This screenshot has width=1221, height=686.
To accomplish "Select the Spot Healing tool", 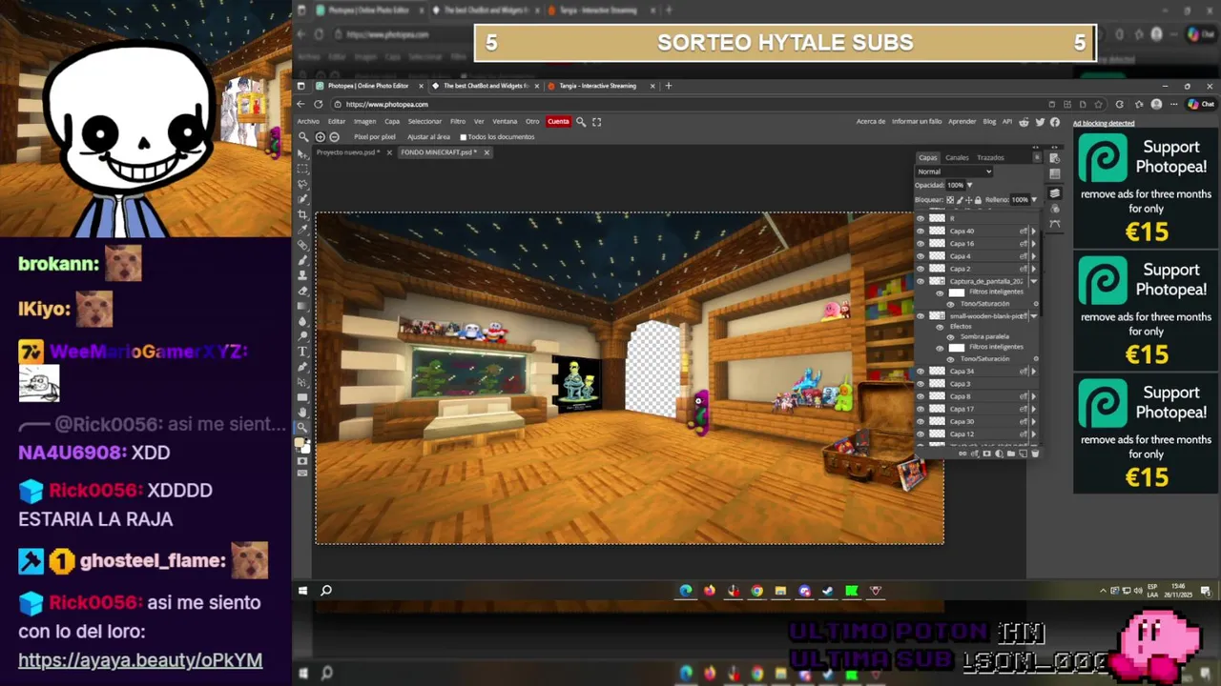I will pyautogui.click(x=302, y=244).
